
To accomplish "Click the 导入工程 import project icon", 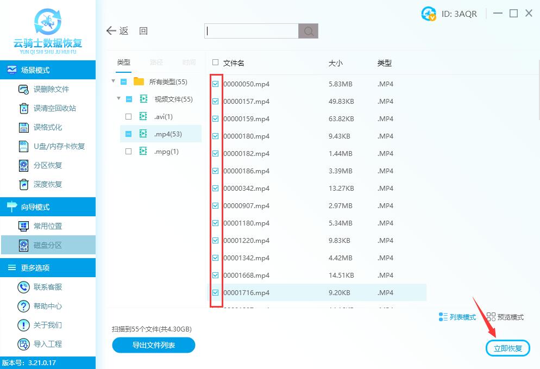I will (x=23, y=344).
